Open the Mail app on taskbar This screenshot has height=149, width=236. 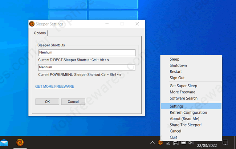pos(4,142)
